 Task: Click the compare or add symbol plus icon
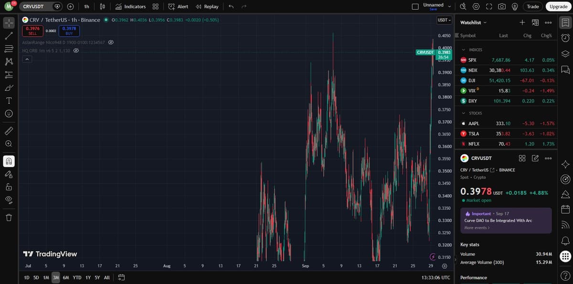70,7
